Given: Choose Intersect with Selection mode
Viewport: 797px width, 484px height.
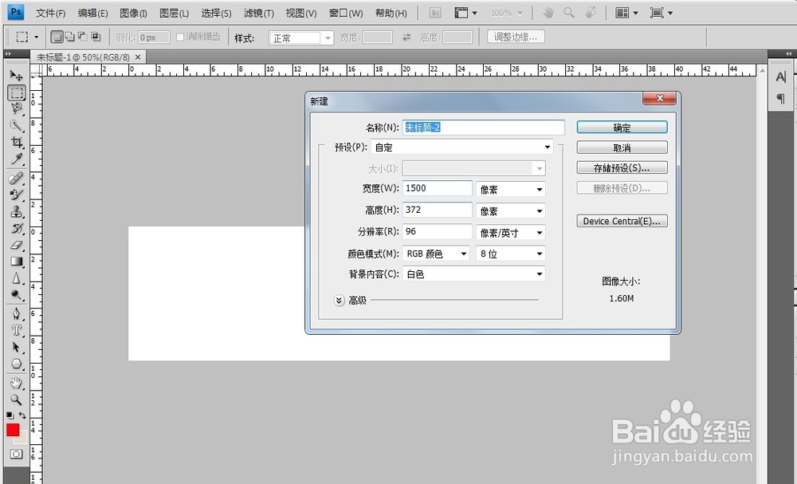Looking at the screenshot, I should [96, 37].
